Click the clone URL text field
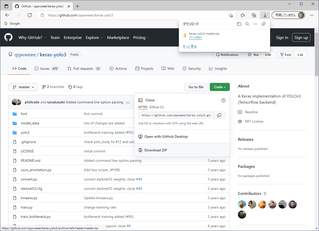The image size is (319, 231). (176, 115)
